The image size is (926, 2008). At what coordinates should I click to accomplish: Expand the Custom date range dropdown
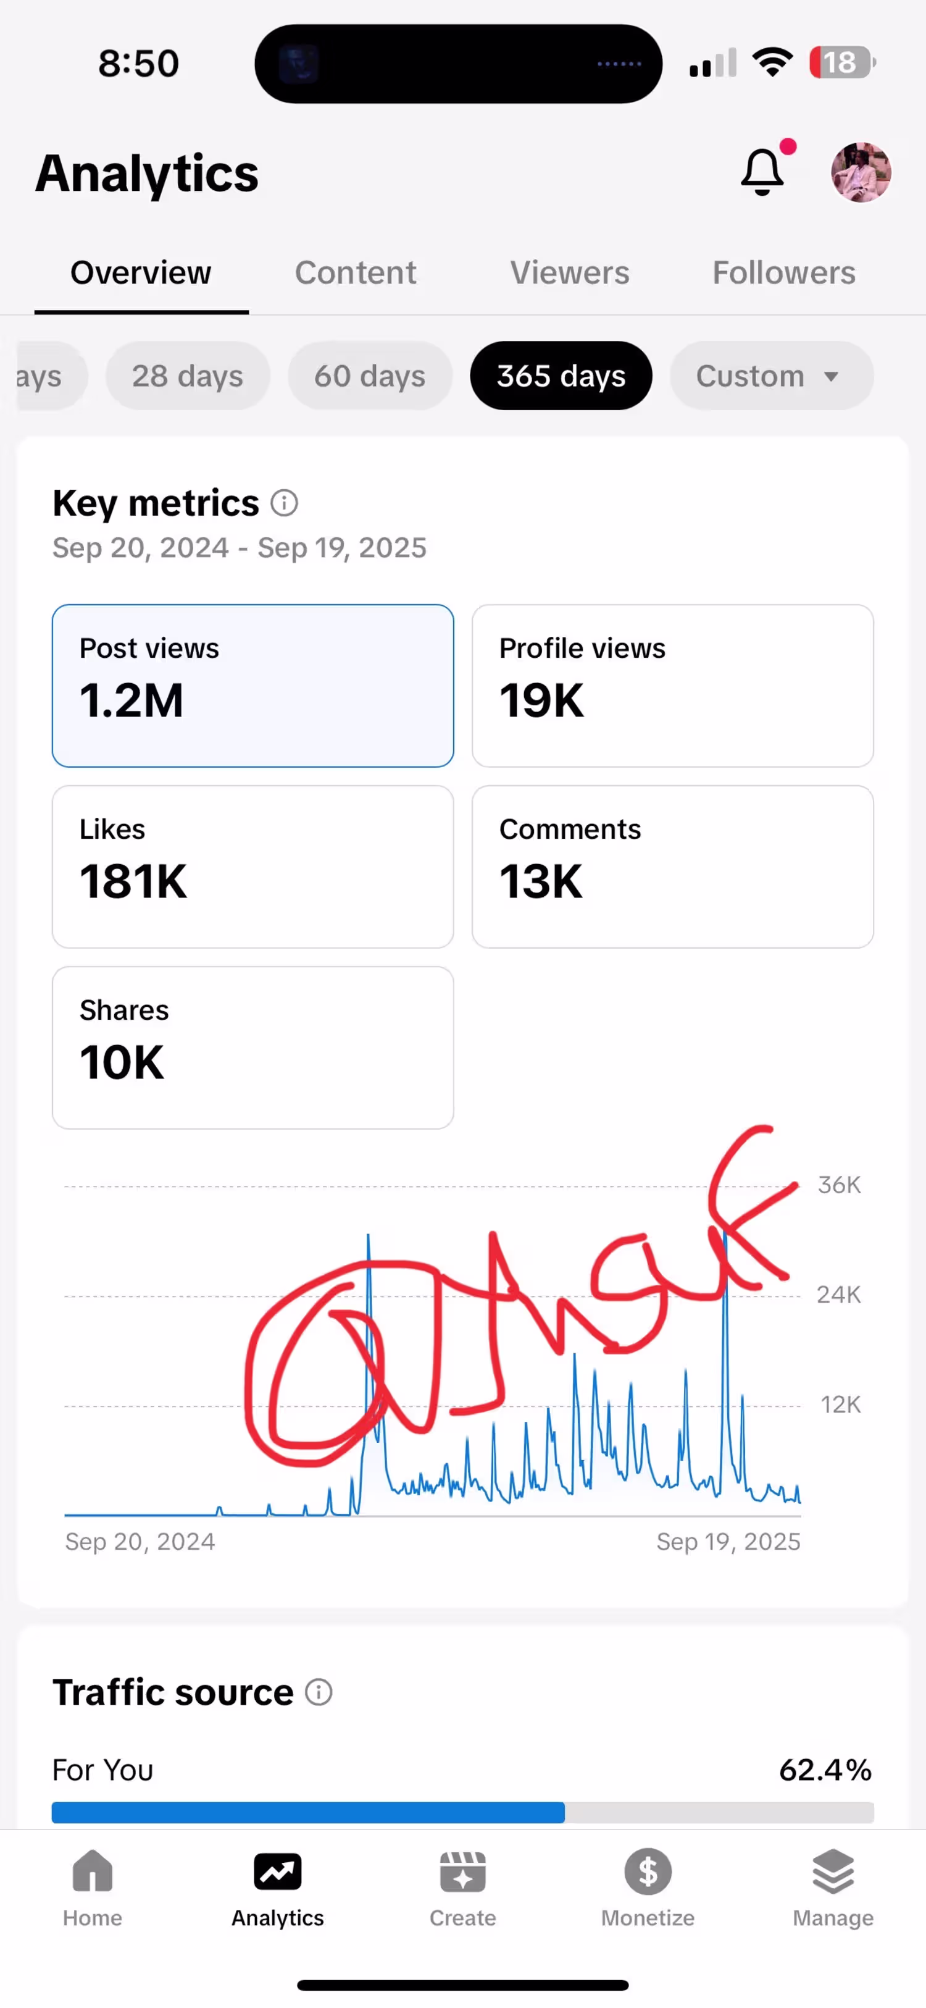click(x=771, y=376)
